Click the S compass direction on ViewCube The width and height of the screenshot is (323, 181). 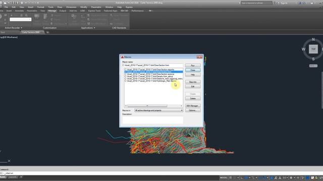[x=313, y=59]
